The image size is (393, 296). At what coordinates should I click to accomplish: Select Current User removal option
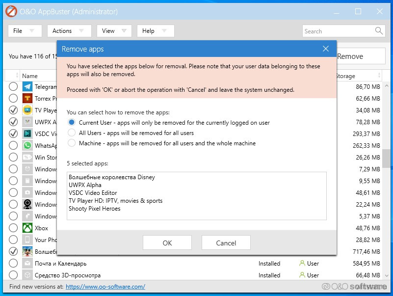(x=72, y=122)
